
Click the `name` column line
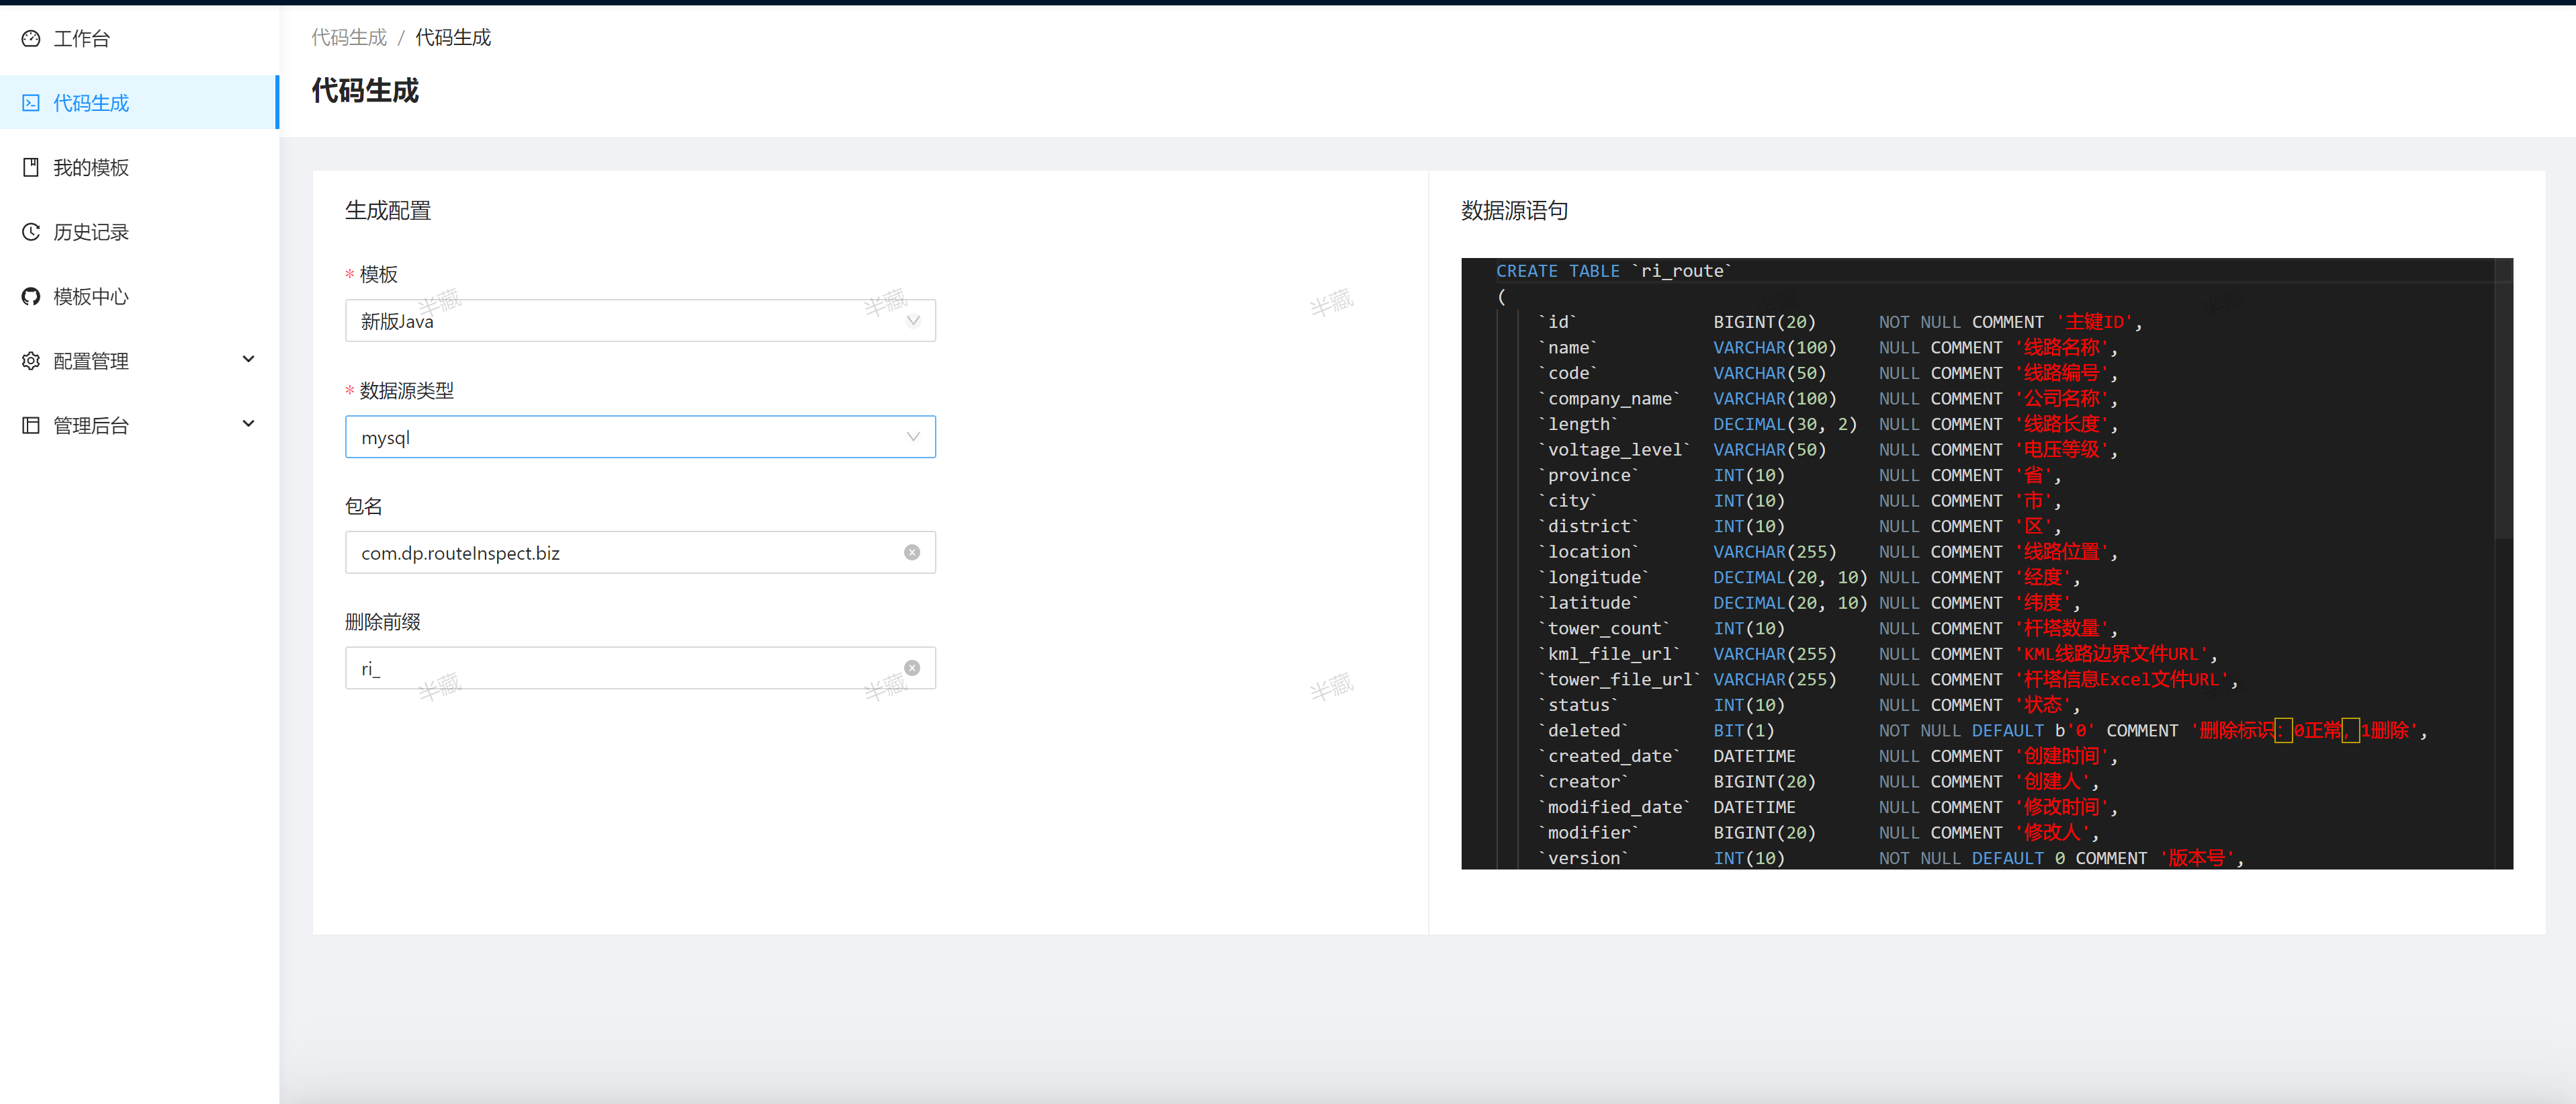[1828, 347]
